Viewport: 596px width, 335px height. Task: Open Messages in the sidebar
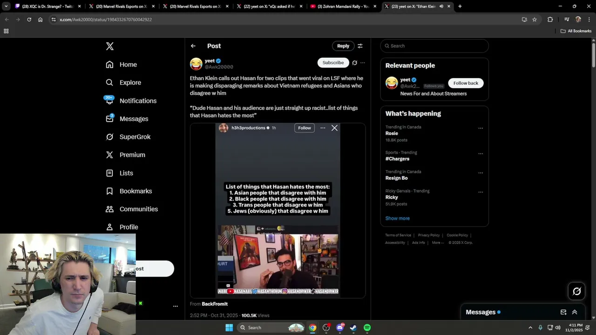point(127,119)
